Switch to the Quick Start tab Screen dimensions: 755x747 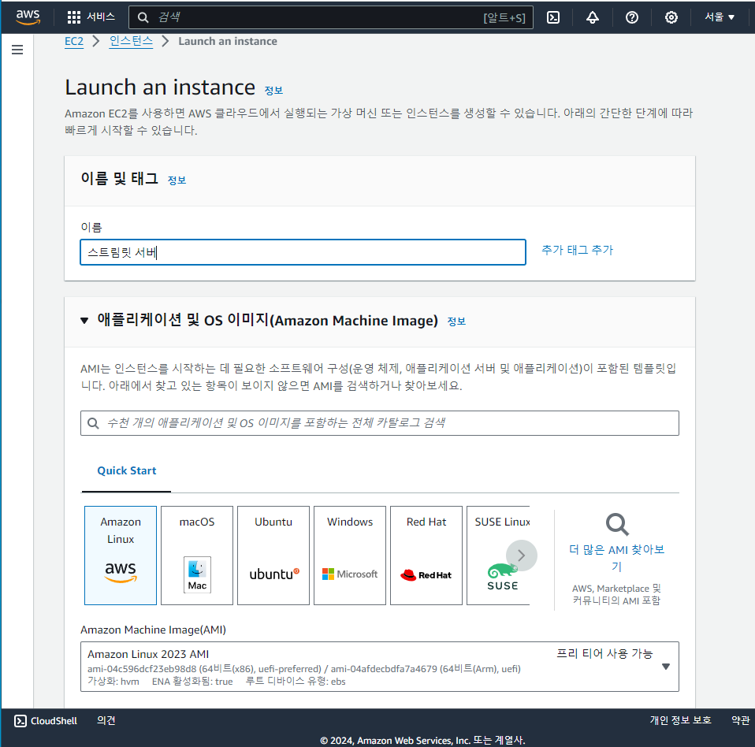(127, 470)
